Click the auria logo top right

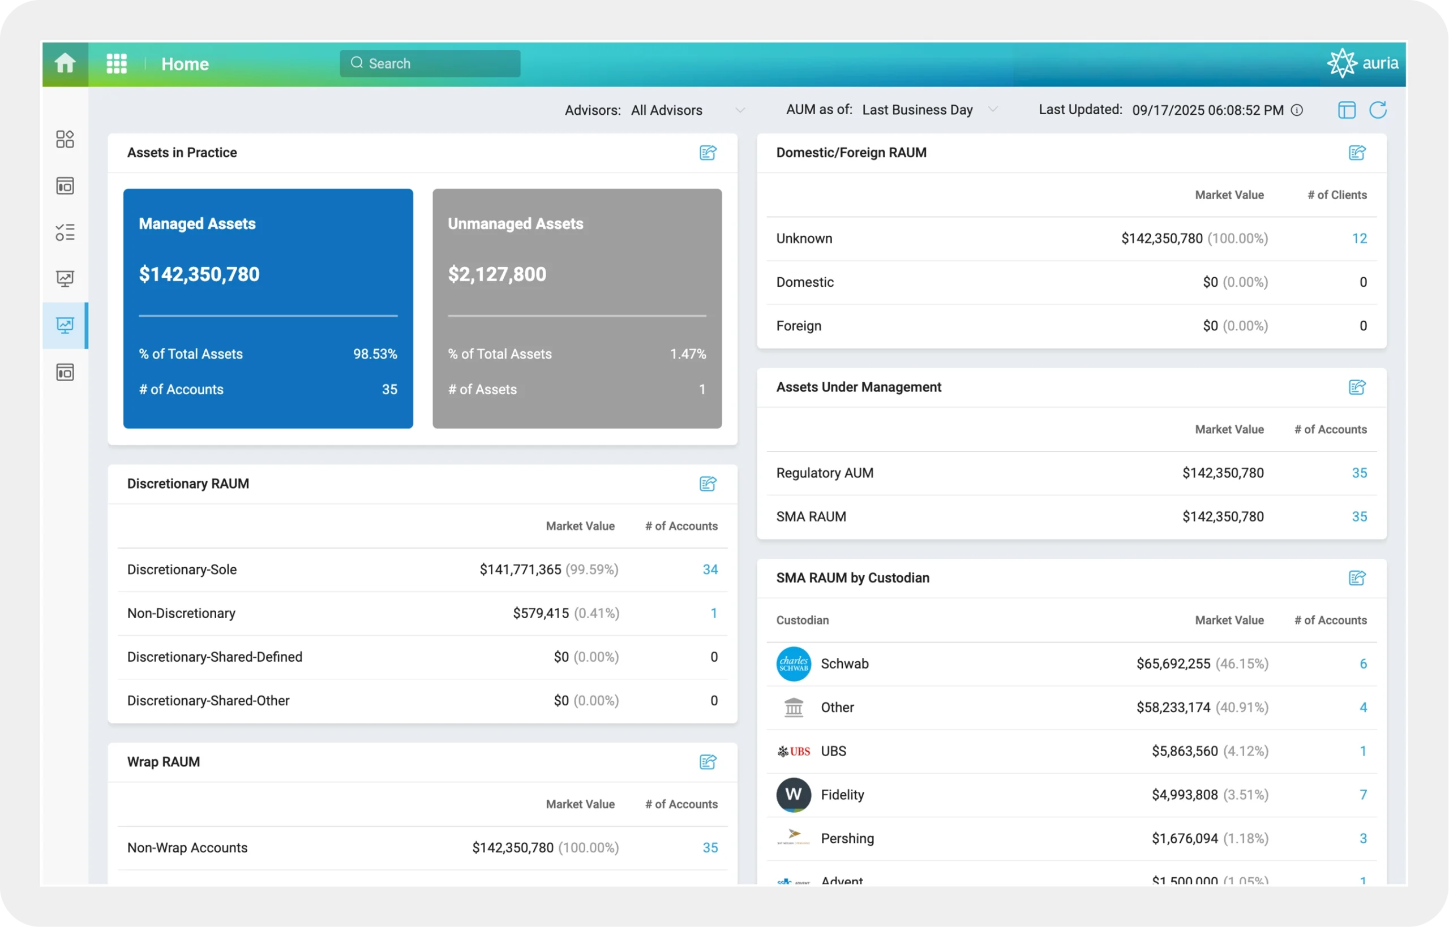pyautogui.click(x=1364, y=63)
